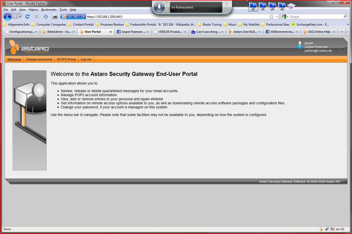Click Log out in the portal menu

point(86,59)
